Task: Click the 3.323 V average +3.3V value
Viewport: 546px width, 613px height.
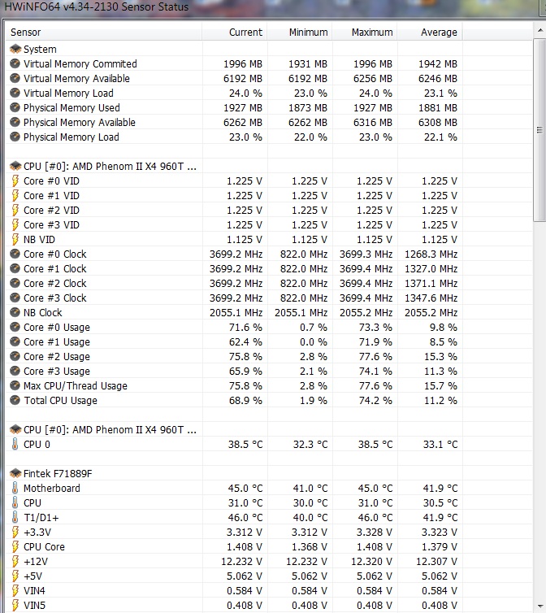Action: tap(440, 532)
